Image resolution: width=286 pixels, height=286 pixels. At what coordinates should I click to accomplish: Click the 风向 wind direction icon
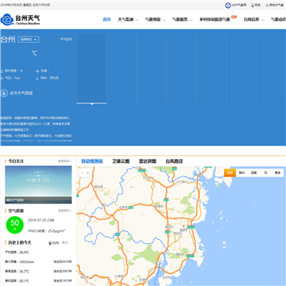click(37, 78)
